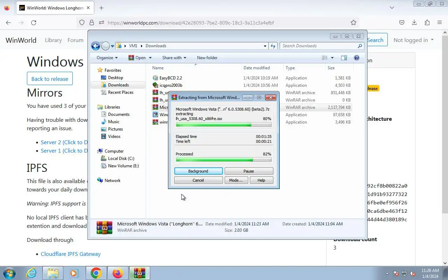448x280 pixels.
Task: Click Mode... button in WinRAR dialog
Action: (x=236, y=180)
